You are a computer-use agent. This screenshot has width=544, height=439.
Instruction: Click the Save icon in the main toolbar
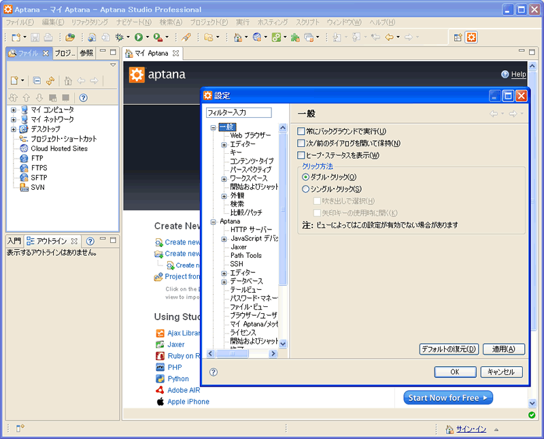pos(35,37)
